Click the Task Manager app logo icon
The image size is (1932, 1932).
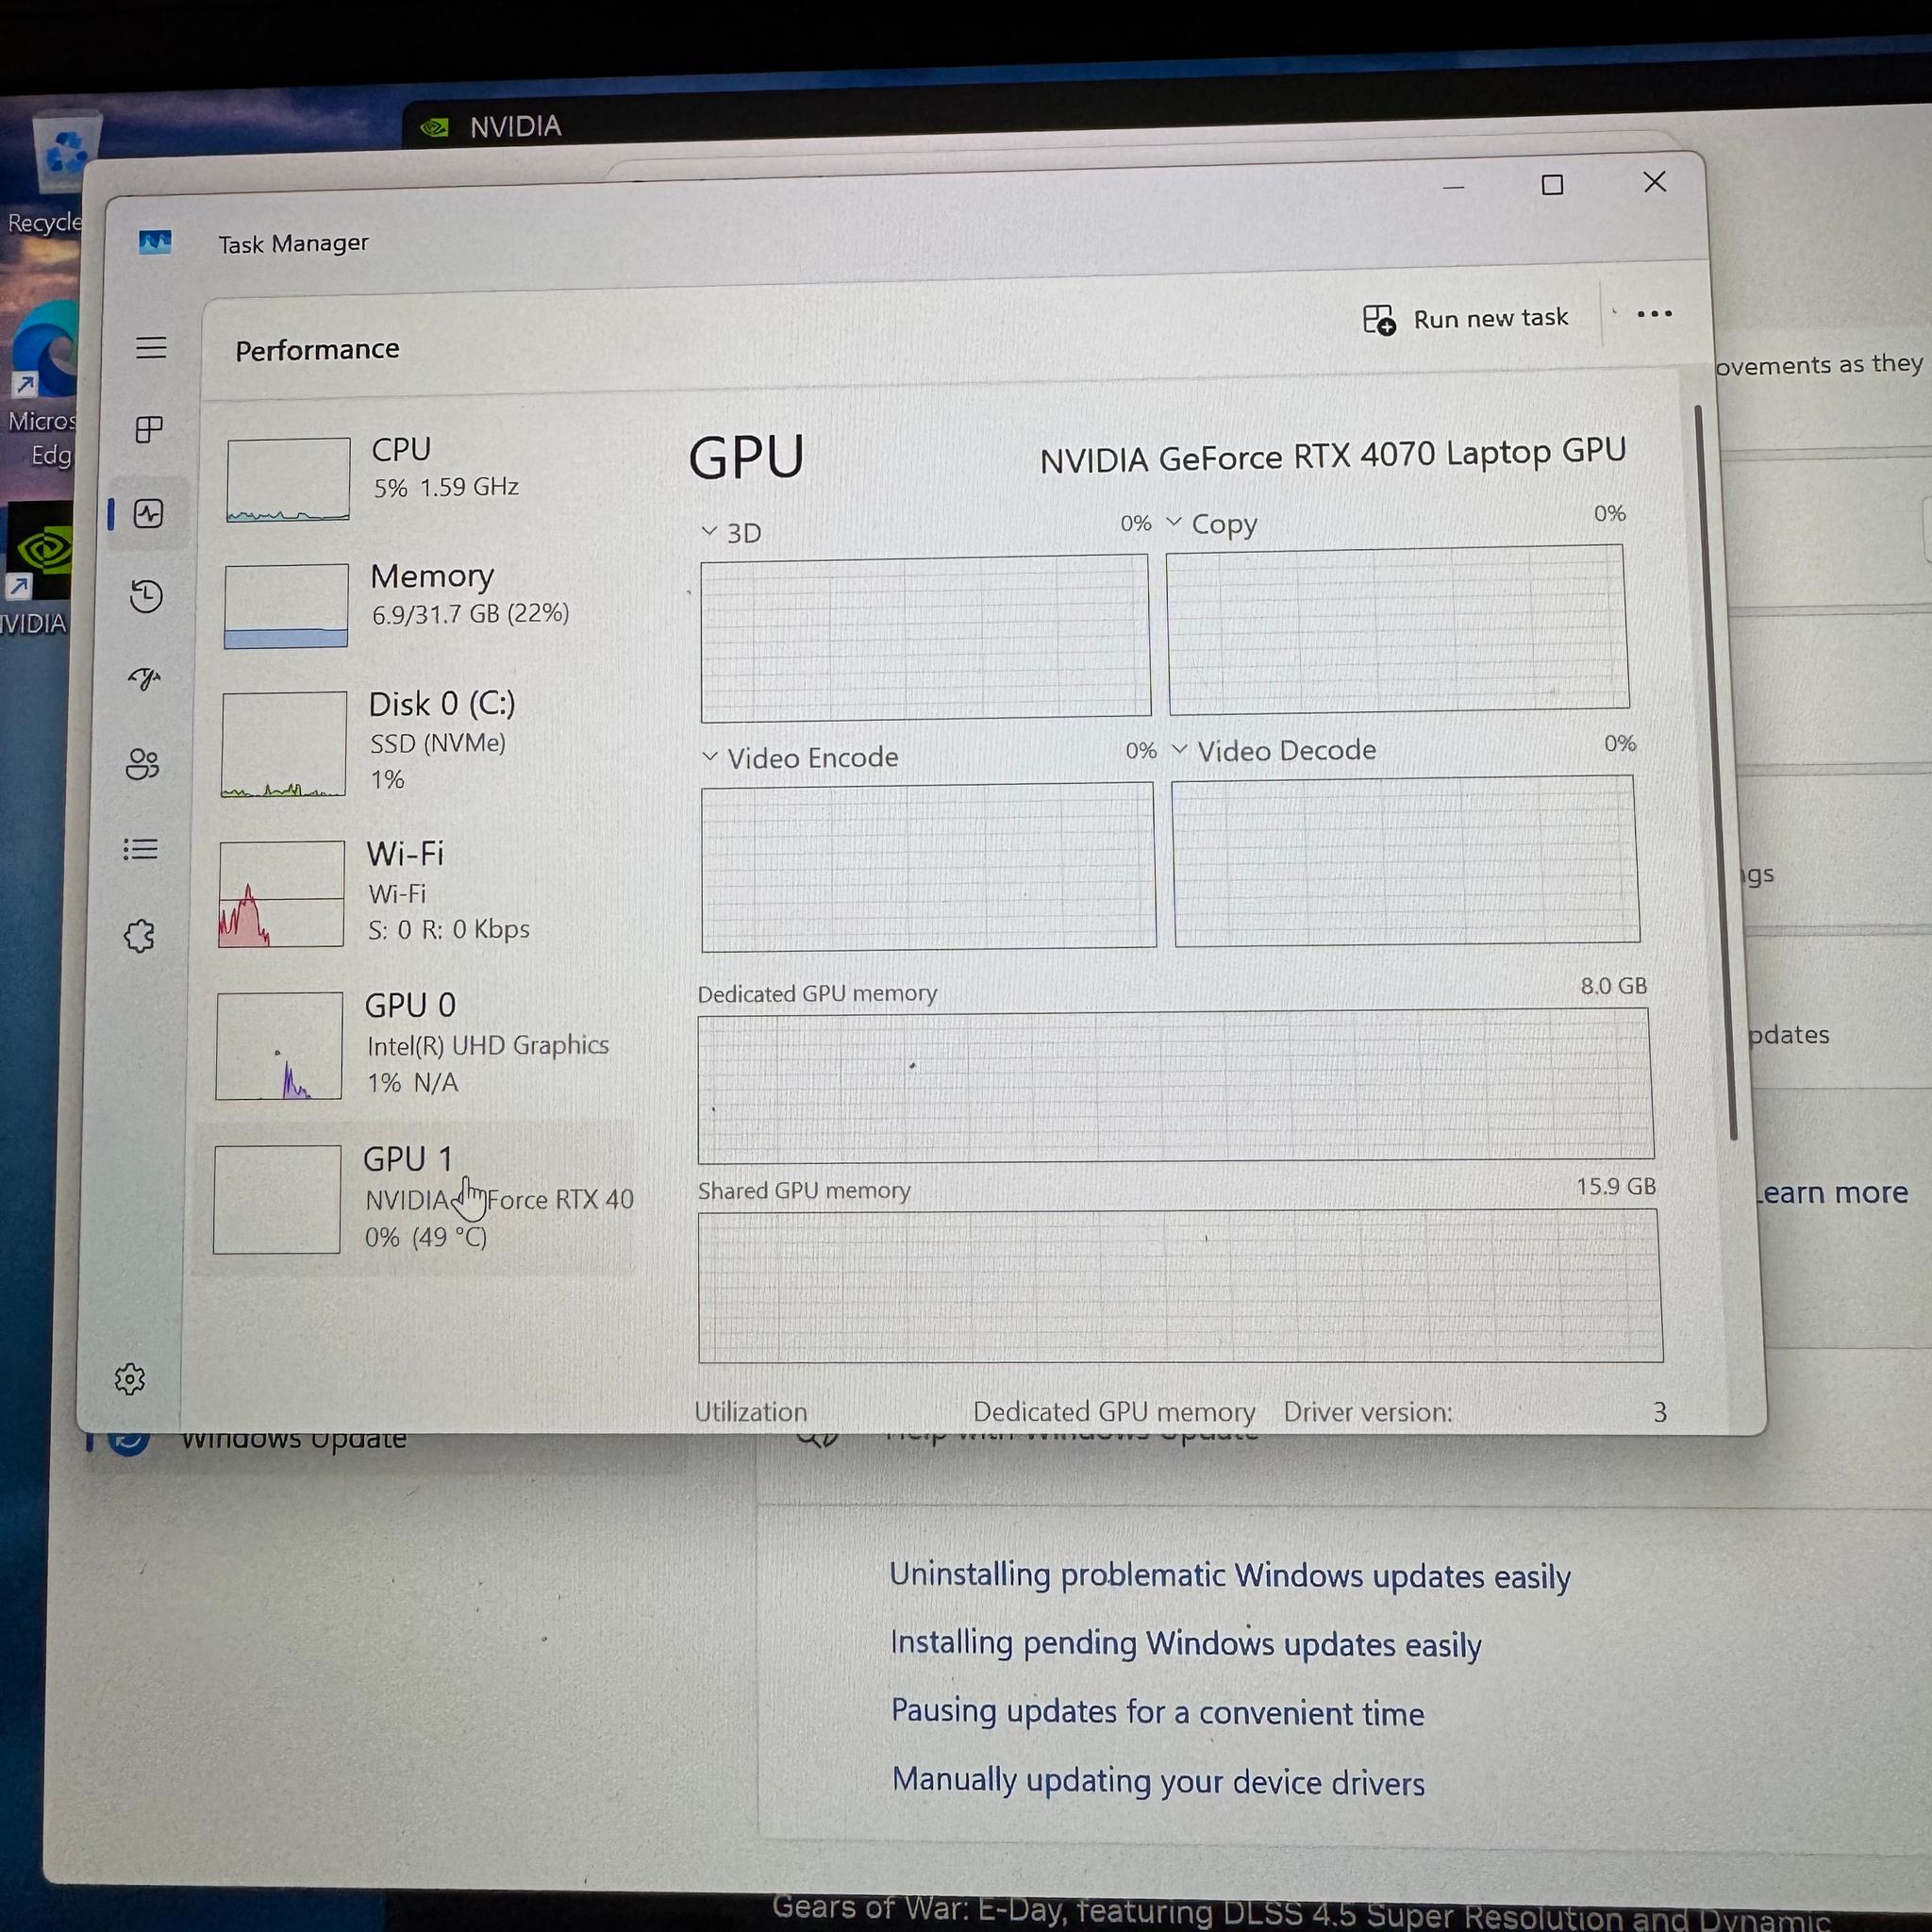click(155, 242)
